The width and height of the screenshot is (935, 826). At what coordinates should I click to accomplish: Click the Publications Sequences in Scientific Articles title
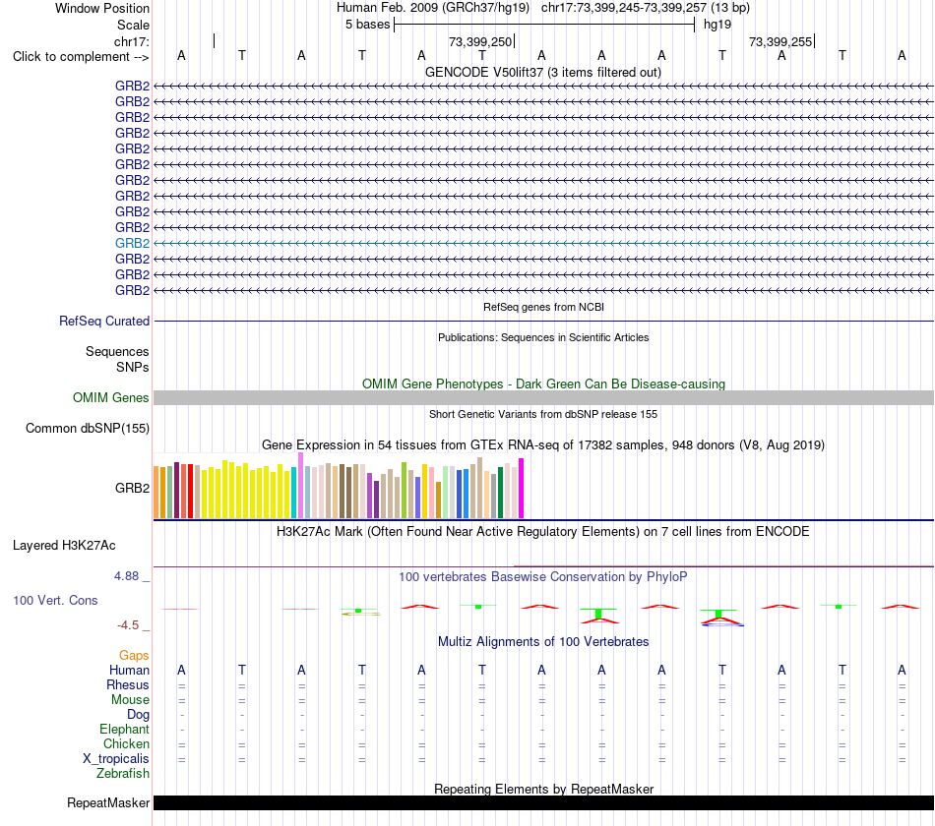[x=543, y=337]
